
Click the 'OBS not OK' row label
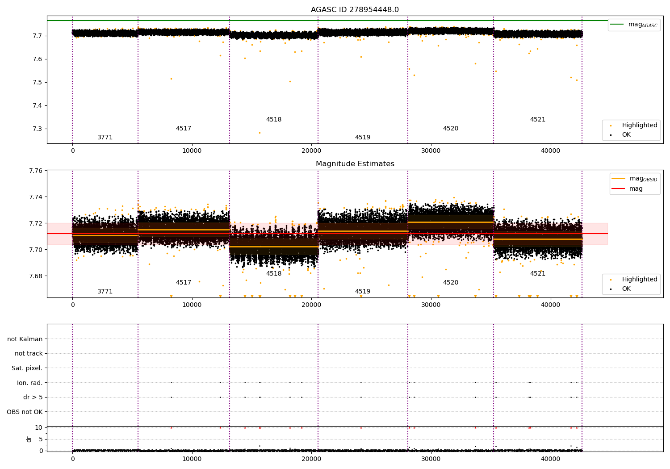coord(25,412)
